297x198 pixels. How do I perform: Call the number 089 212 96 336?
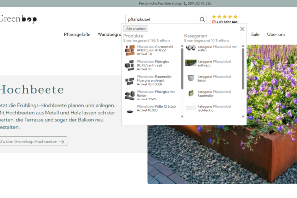[x=199, y=3]
